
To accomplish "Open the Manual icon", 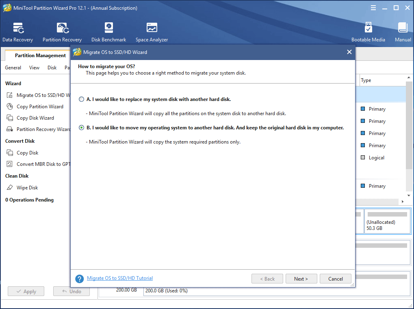I will click(403, 32).
